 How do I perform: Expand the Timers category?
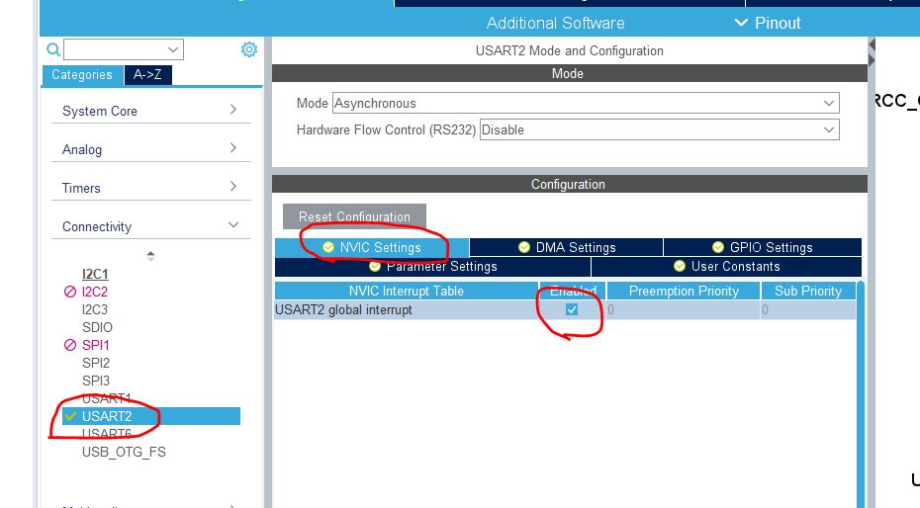148,188
